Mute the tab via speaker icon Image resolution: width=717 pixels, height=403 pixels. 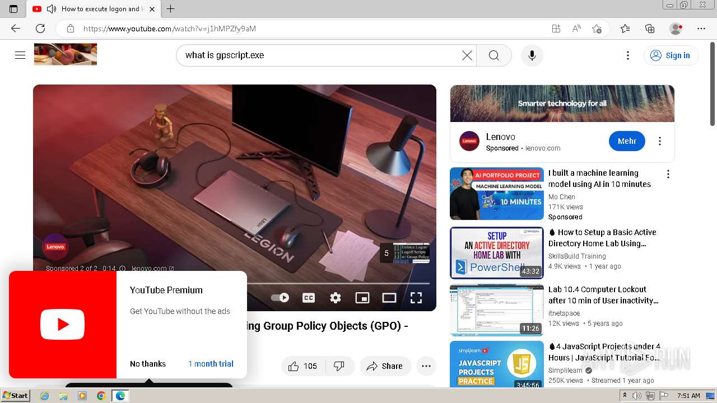pyautogui.click(x=51, y=9)
